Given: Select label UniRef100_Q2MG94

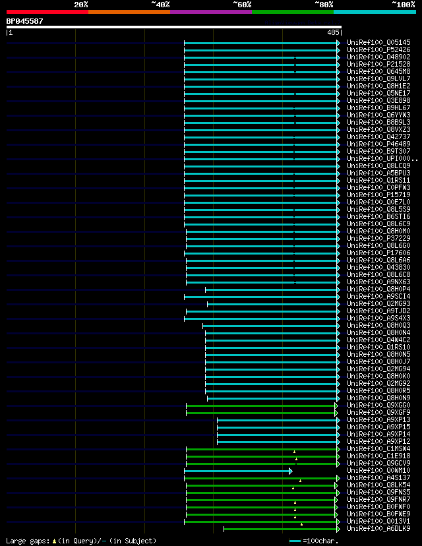Looking at the screenshot, I should [378, 369].
